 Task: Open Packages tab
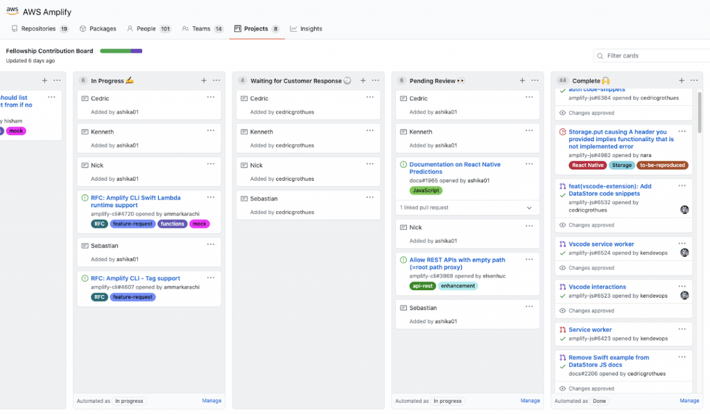(x=98, y=28)
